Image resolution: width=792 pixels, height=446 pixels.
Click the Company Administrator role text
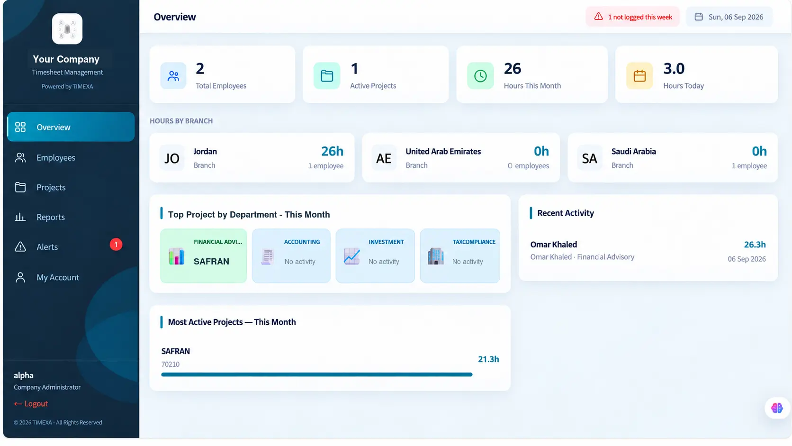tap(47, 387)
